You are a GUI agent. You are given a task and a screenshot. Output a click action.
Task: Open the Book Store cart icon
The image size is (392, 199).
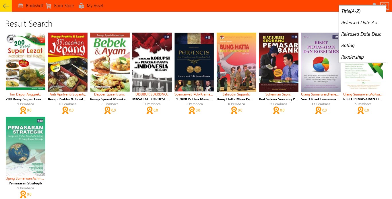coord(48,6)
